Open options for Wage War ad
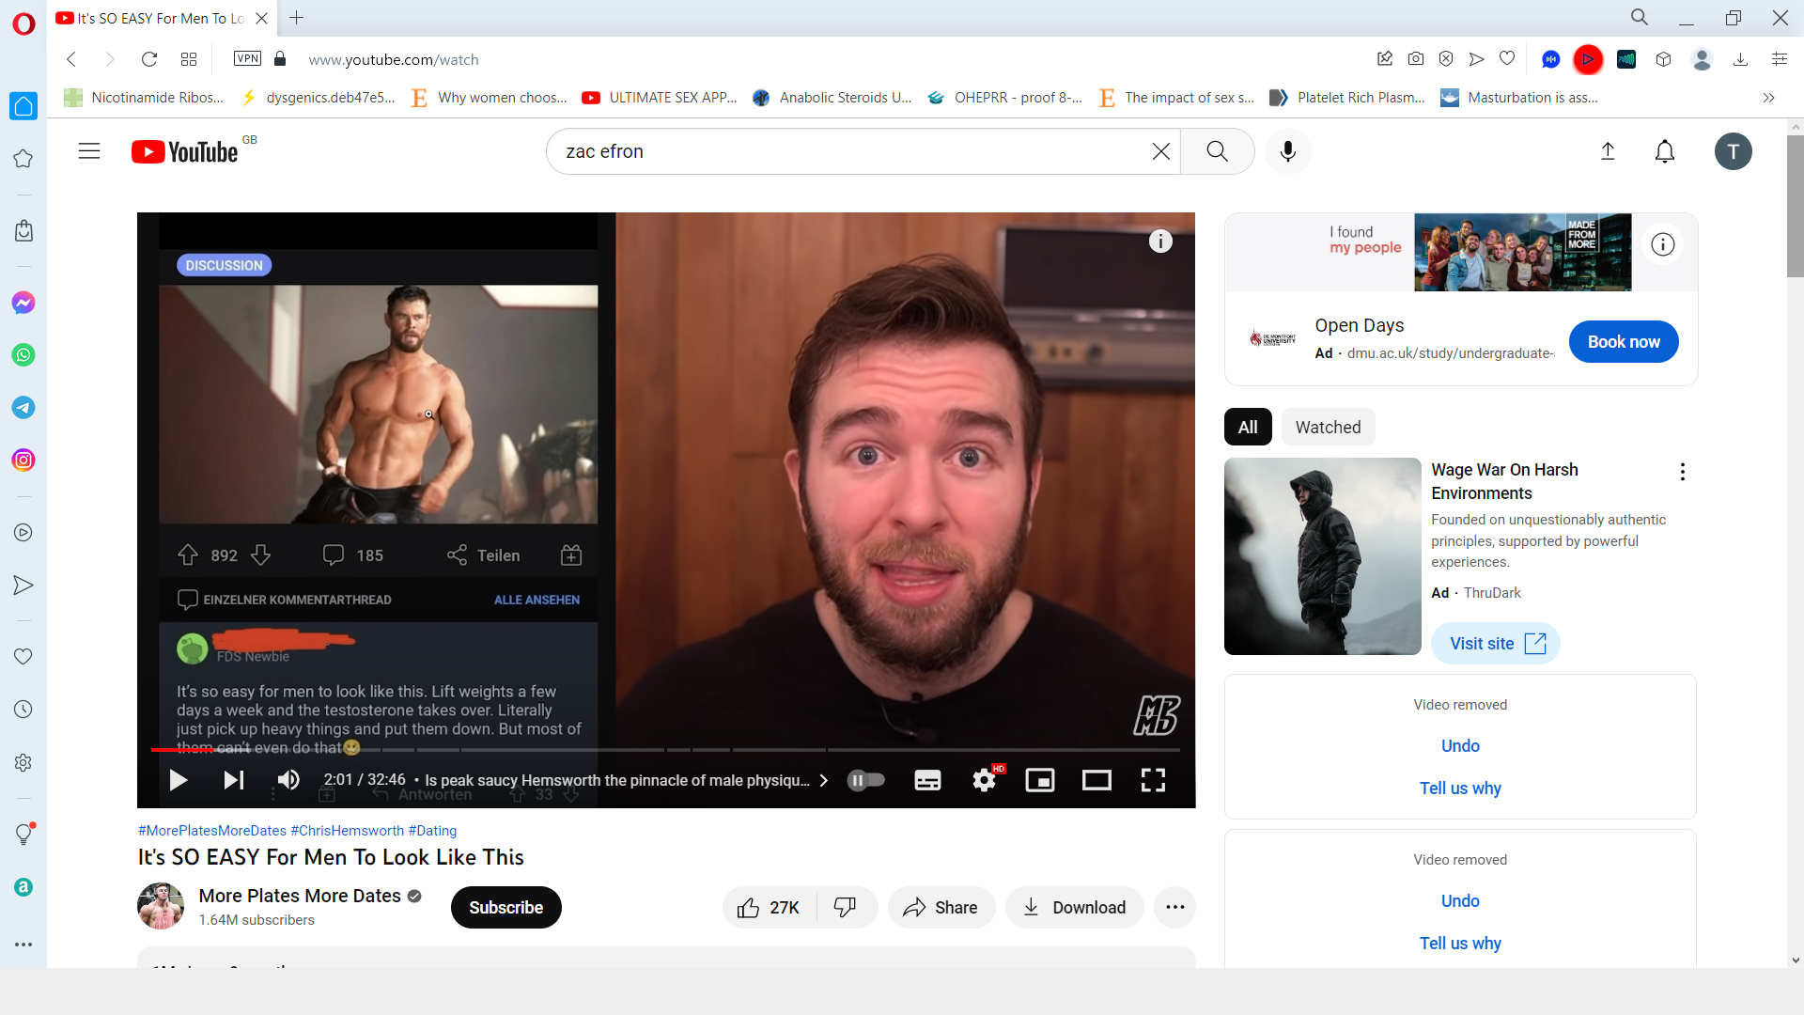Image resolution: width=1804 pixels, height=1015 pixels. (1683, 472)
